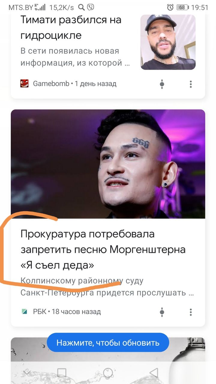216x384 pixels.
Task: Collapse navigation bar with the down chevron
Action: [x=27, y=373]
